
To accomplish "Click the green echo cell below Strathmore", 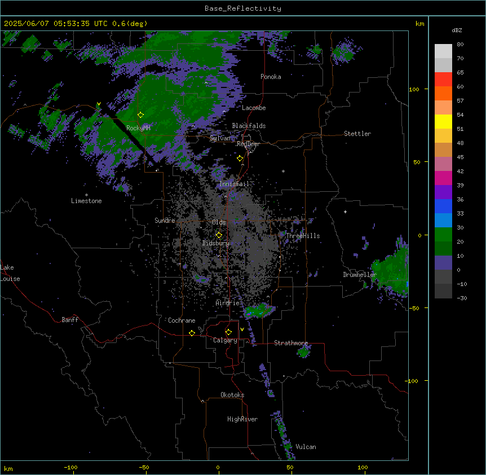I will 304,351.
